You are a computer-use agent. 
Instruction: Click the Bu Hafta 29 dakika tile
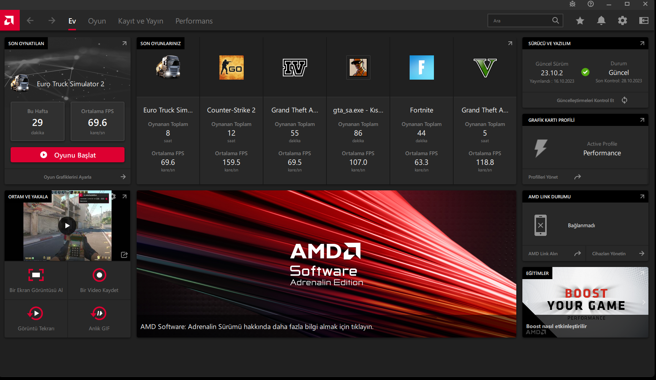pos(38,121)
